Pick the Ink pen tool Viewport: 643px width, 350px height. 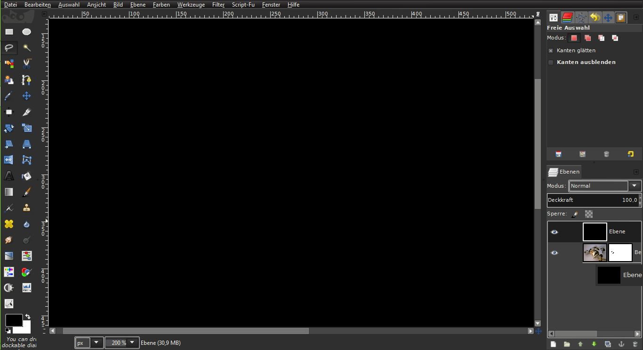click(x=9, y=207)
